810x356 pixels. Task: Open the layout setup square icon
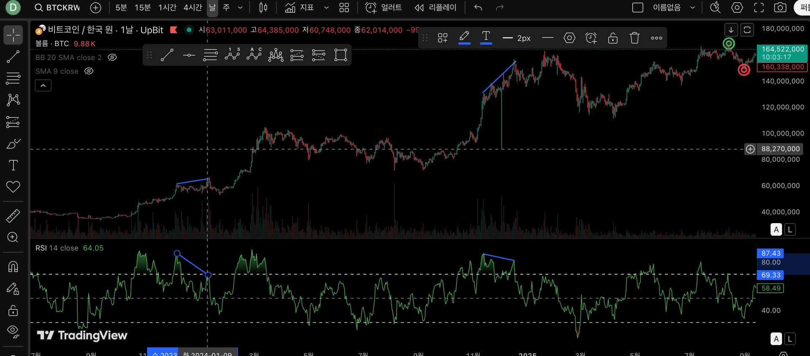[638, 8]
